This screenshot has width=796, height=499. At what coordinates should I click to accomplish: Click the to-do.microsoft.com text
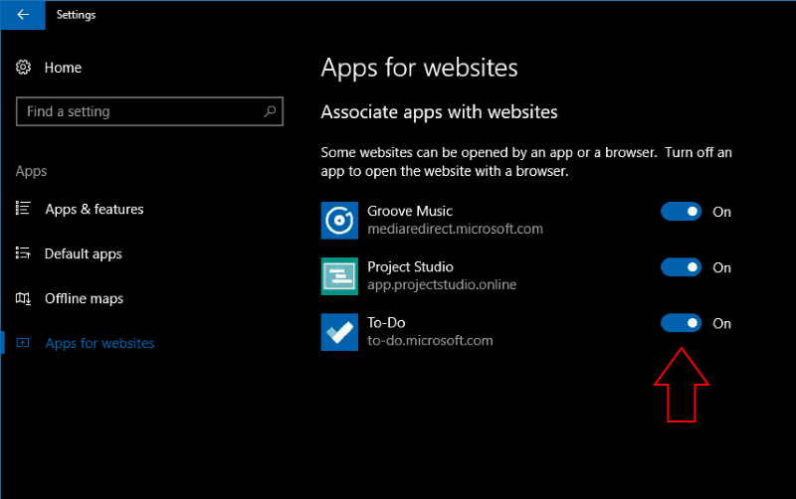point(430,340)
